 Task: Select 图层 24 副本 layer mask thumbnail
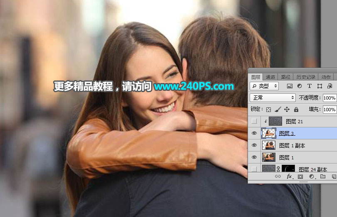click(x=288, y=168)
